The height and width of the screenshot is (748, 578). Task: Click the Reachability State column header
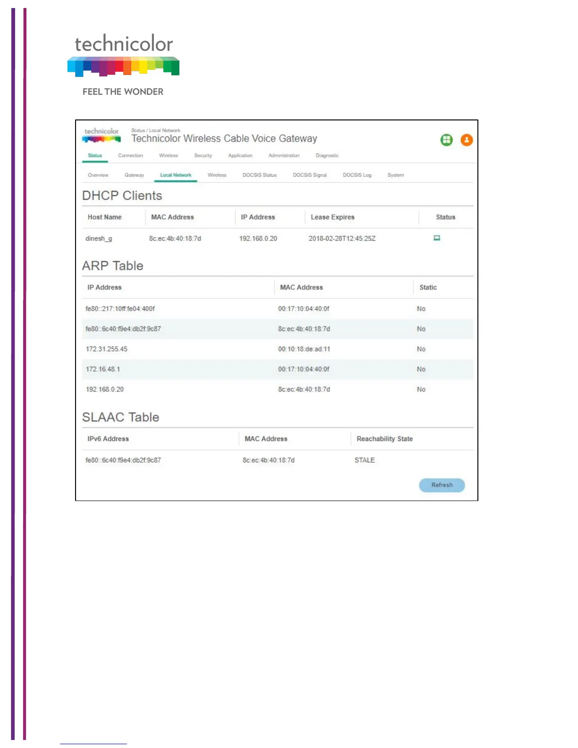coord(385,439)
